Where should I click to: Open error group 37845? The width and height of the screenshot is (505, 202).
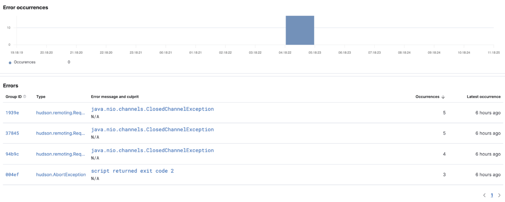pyautogui.click(x=12, y=133)
